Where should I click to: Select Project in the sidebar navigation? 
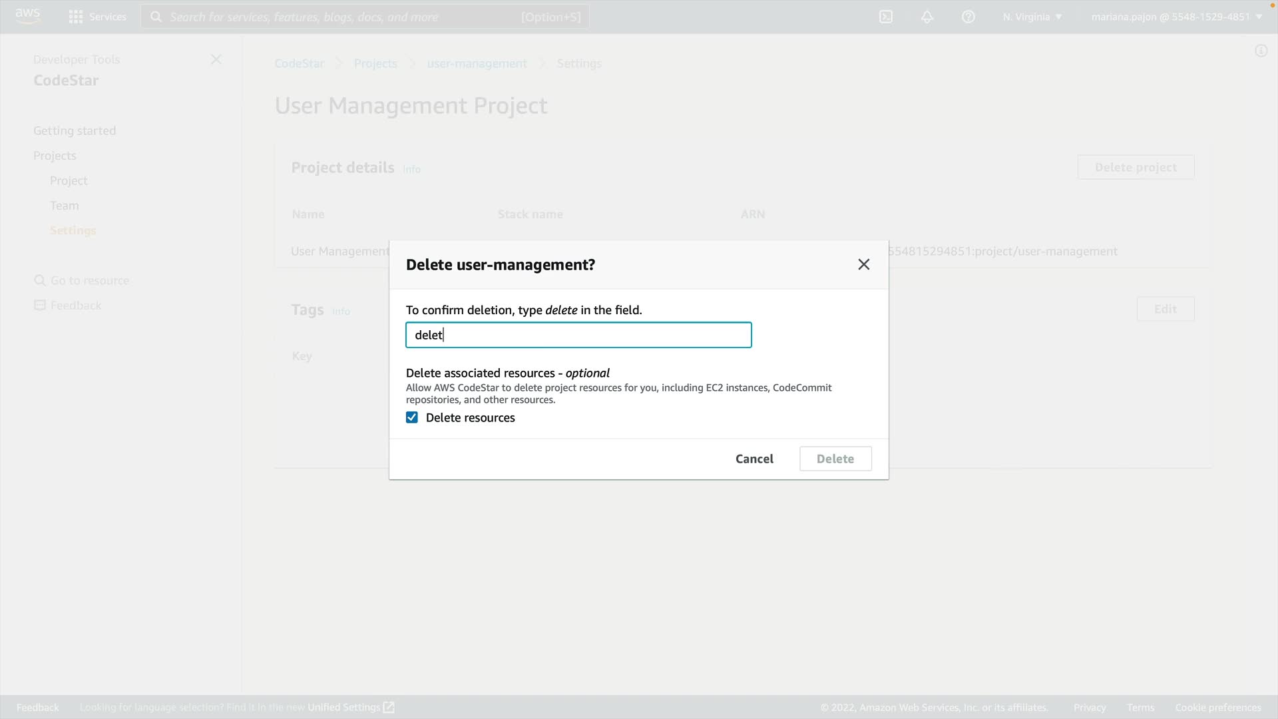click(69, 181)
